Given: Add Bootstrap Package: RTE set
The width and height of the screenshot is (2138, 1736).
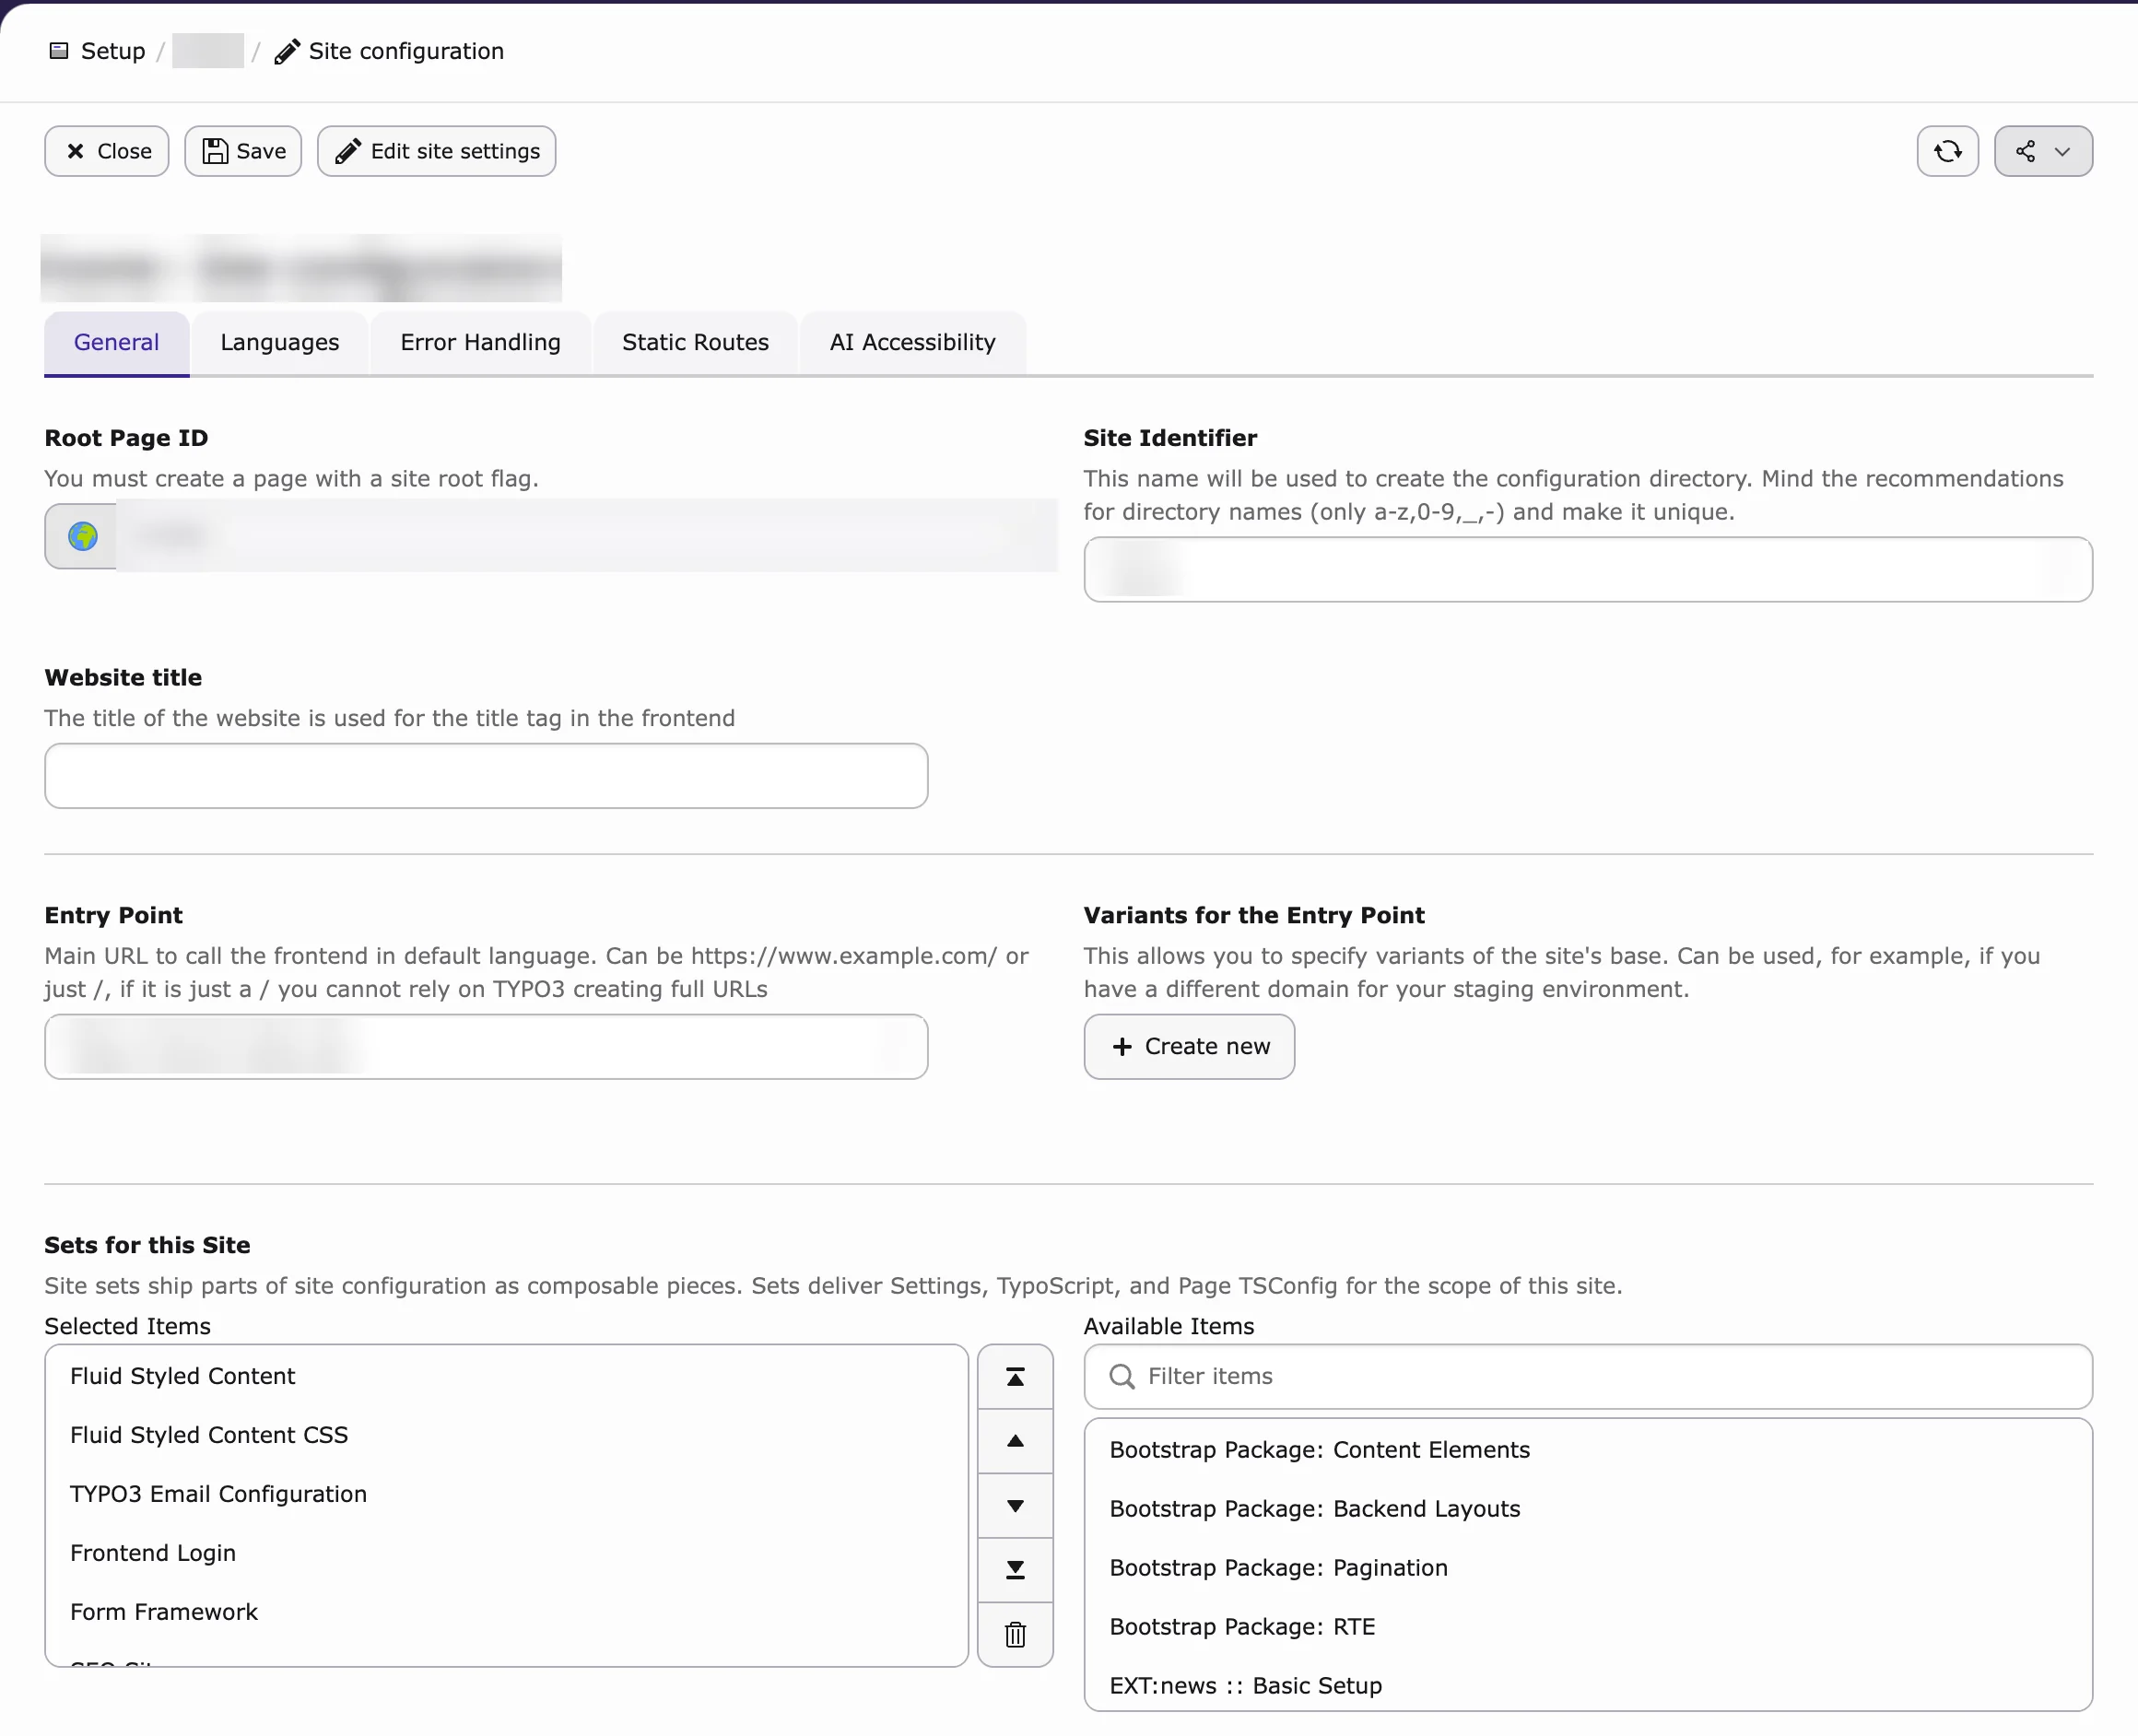Looking at the screenshot, I should pyautogui.click(x=1588, y=1627).
